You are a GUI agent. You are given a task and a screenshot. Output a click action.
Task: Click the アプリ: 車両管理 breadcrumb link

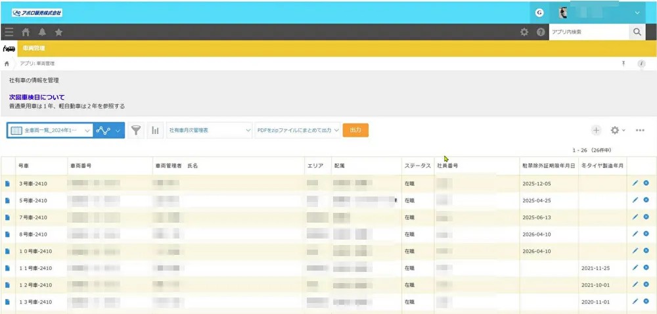[x=37, y=64]
